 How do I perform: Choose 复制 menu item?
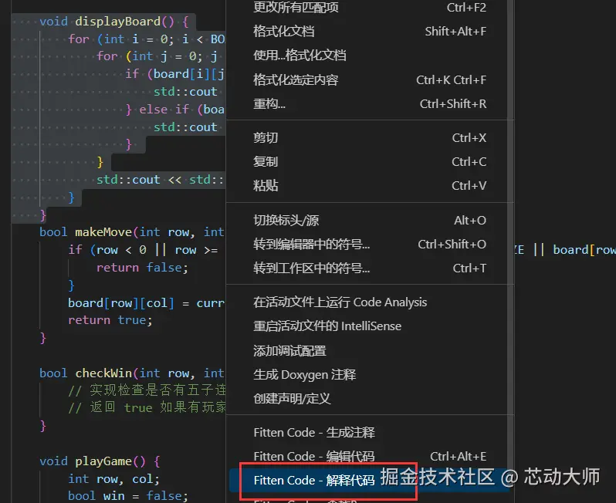(370, 161)
